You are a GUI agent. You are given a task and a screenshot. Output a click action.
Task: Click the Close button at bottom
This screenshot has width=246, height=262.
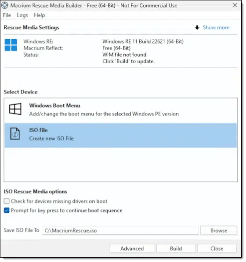[x=217, y=248]
